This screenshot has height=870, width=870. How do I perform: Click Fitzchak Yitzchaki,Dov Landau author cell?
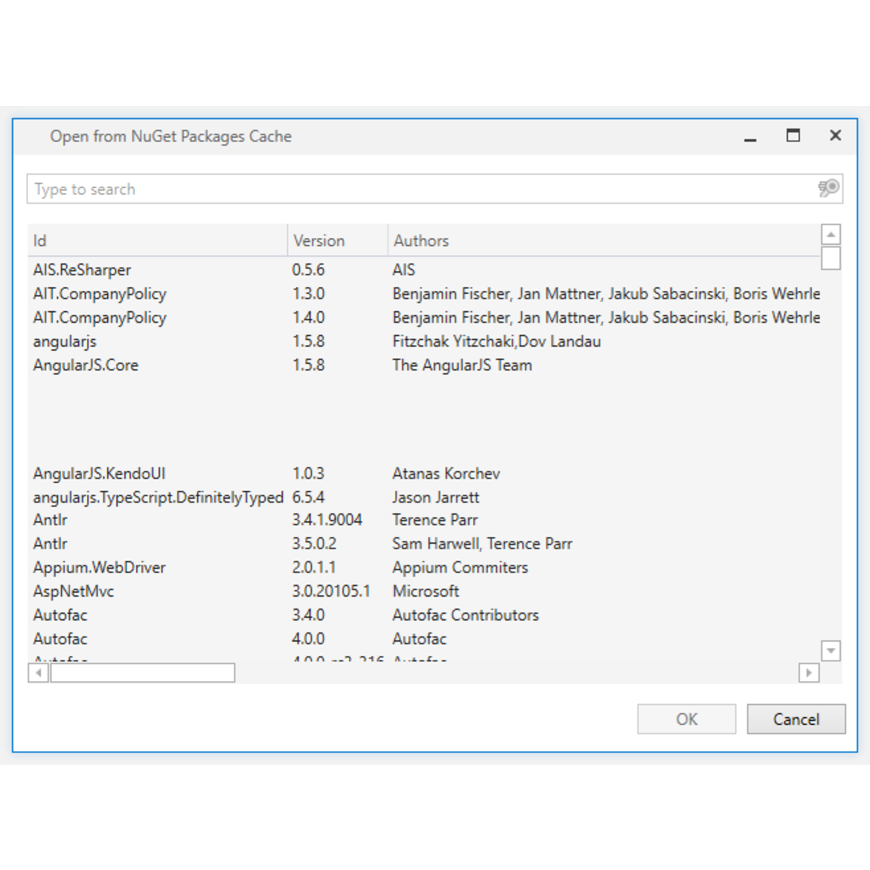(x=496, y=341)
